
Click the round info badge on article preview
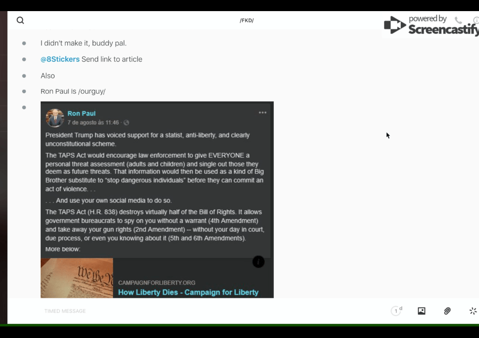[258, 262]
